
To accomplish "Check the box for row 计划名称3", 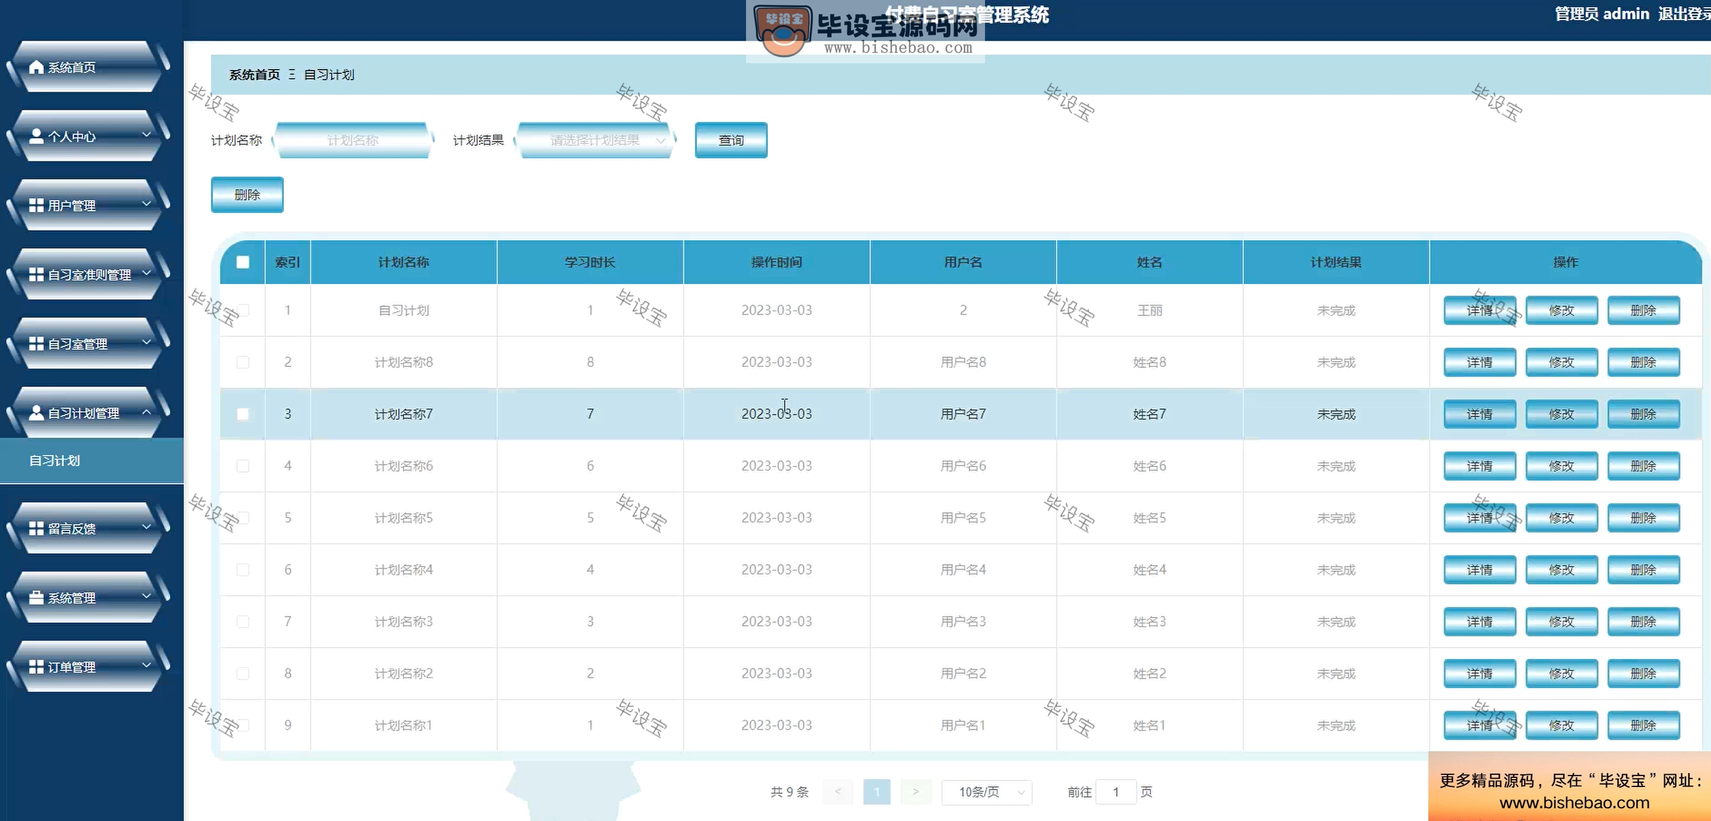I will click(243, 621).
